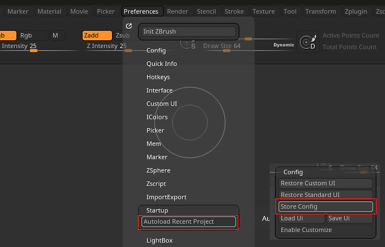
Task: Toggle Enable Customize button
Action: tap(325, 230)
